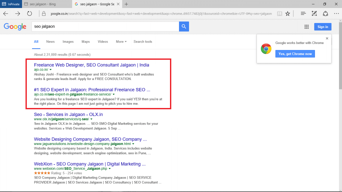The image size is (342, 192).
Task: Click the site security lock icon
Action: [x=44, y=13]
